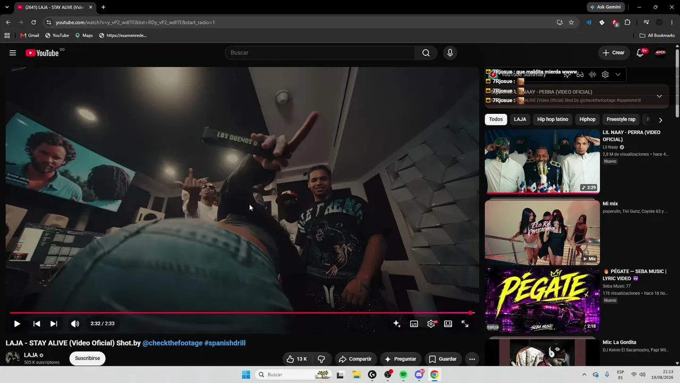680x383 pixels.
Task: Start voice search with the microphone
Action: point(450,53)
